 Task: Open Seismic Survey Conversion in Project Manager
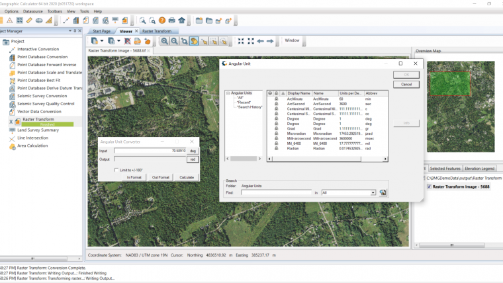pyautogui.click(x=42, y=96)
